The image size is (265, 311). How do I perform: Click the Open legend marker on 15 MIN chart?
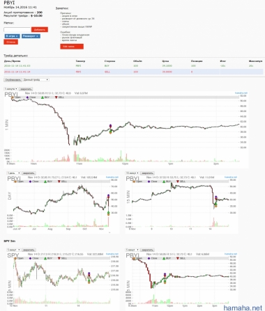[x=134, y=182]
